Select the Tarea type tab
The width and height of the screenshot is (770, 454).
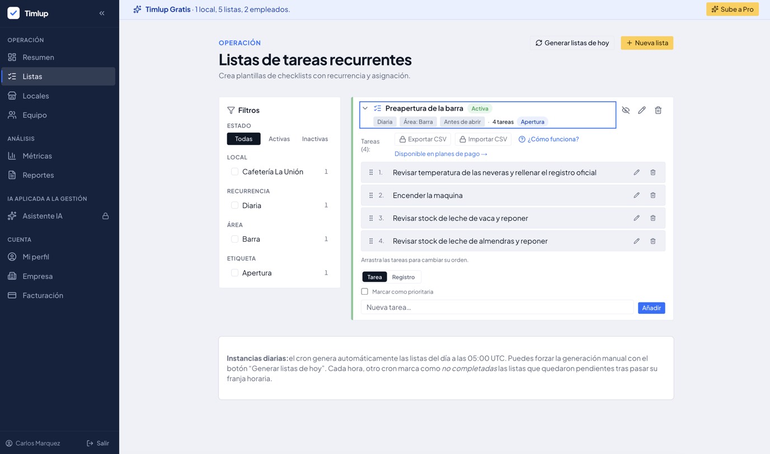pos(374,277)
